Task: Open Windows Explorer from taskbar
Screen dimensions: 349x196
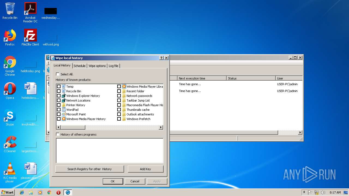Action: 31,192
